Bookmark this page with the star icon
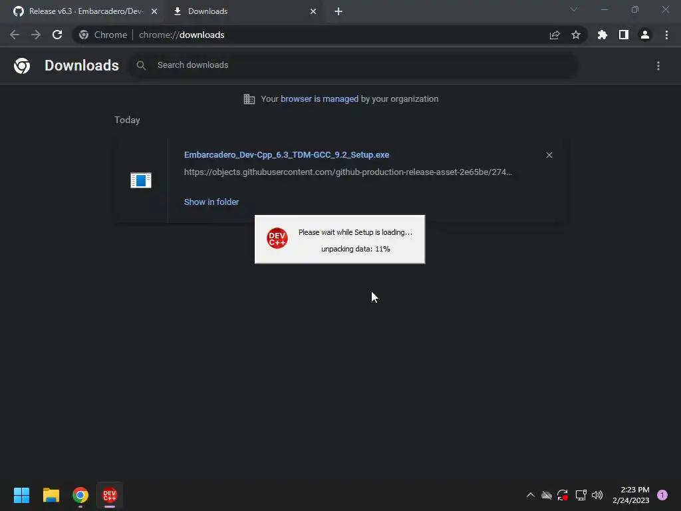The height and width of the screenshot is (511, 681). coord(576,35)
